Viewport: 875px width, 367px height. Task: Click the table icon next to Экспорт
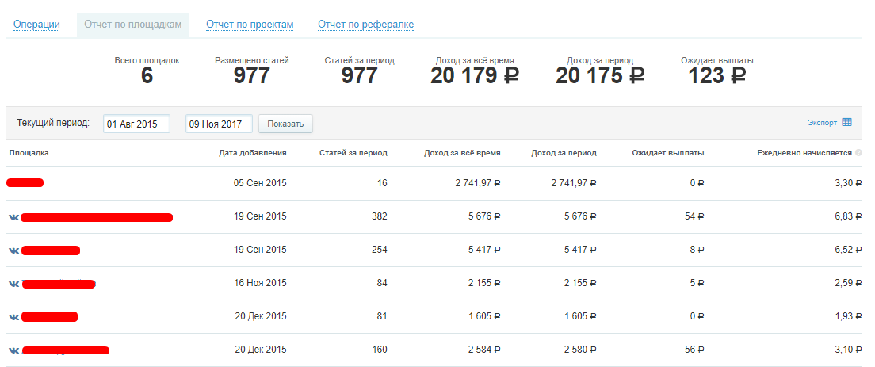[846, 122]
